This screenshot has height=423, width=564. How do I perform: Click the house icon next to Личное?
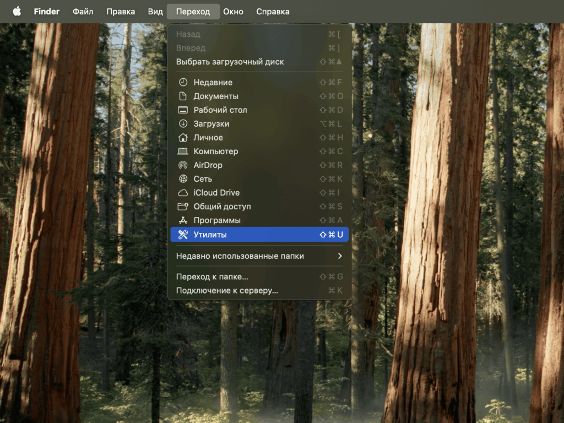pyautogui.click(x=183, y=138)
